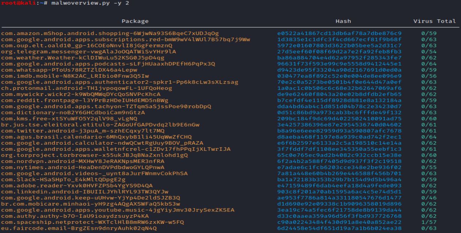Image resolution: width=461 pixels, height=233 pixels.
Task: Select the com.nytimes.android package entry
Action: click(x=83, y=167)
